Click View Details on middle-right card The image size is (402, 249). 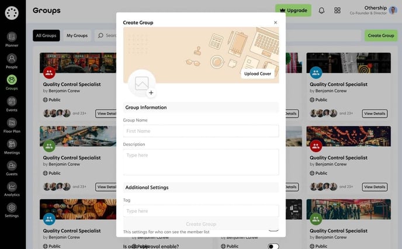(375, 187)
